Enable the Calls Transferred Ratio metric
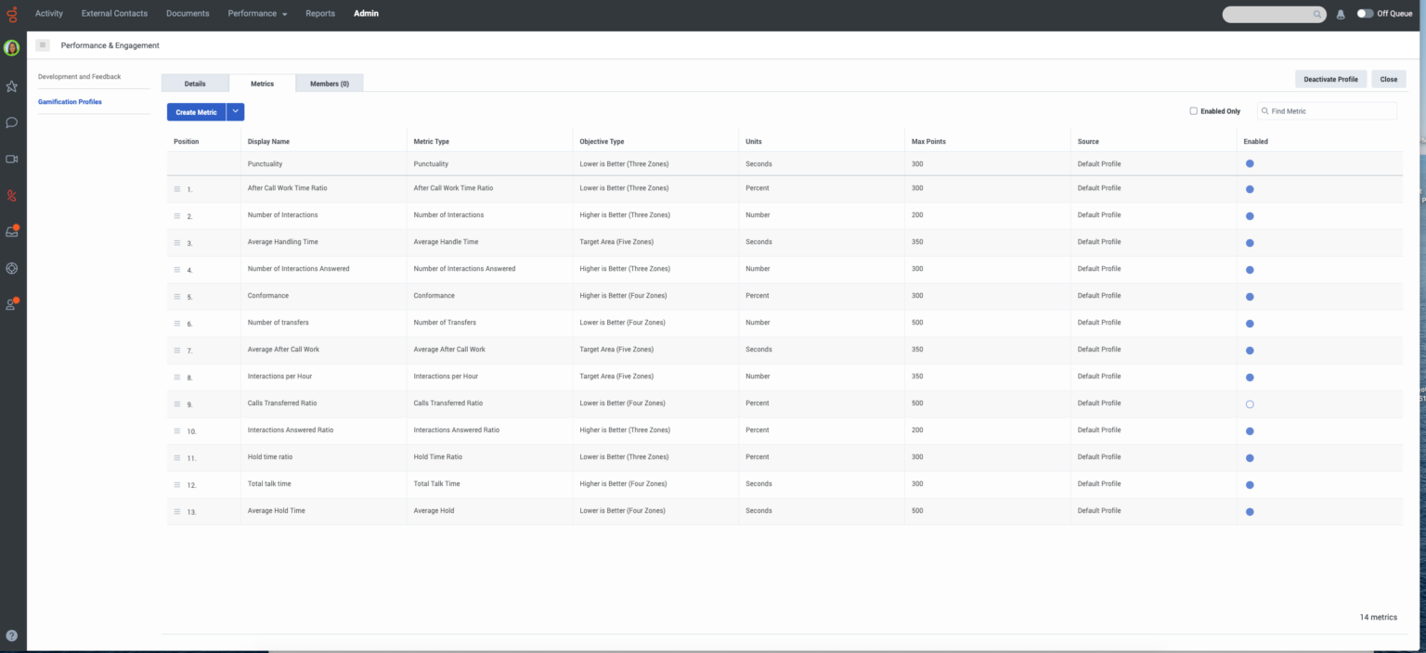1426x653 pixels. (x=1250, y=404)
